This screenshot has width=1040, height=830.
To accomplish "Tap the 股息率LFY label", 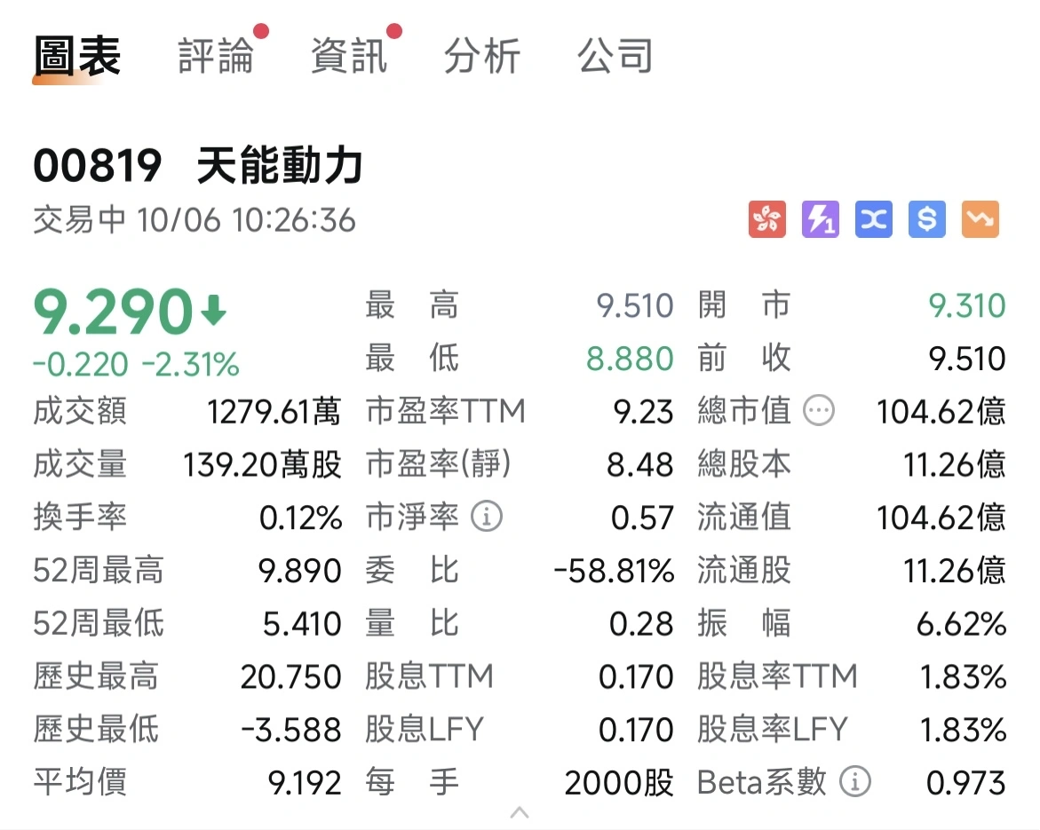I will tap(773, 729).
